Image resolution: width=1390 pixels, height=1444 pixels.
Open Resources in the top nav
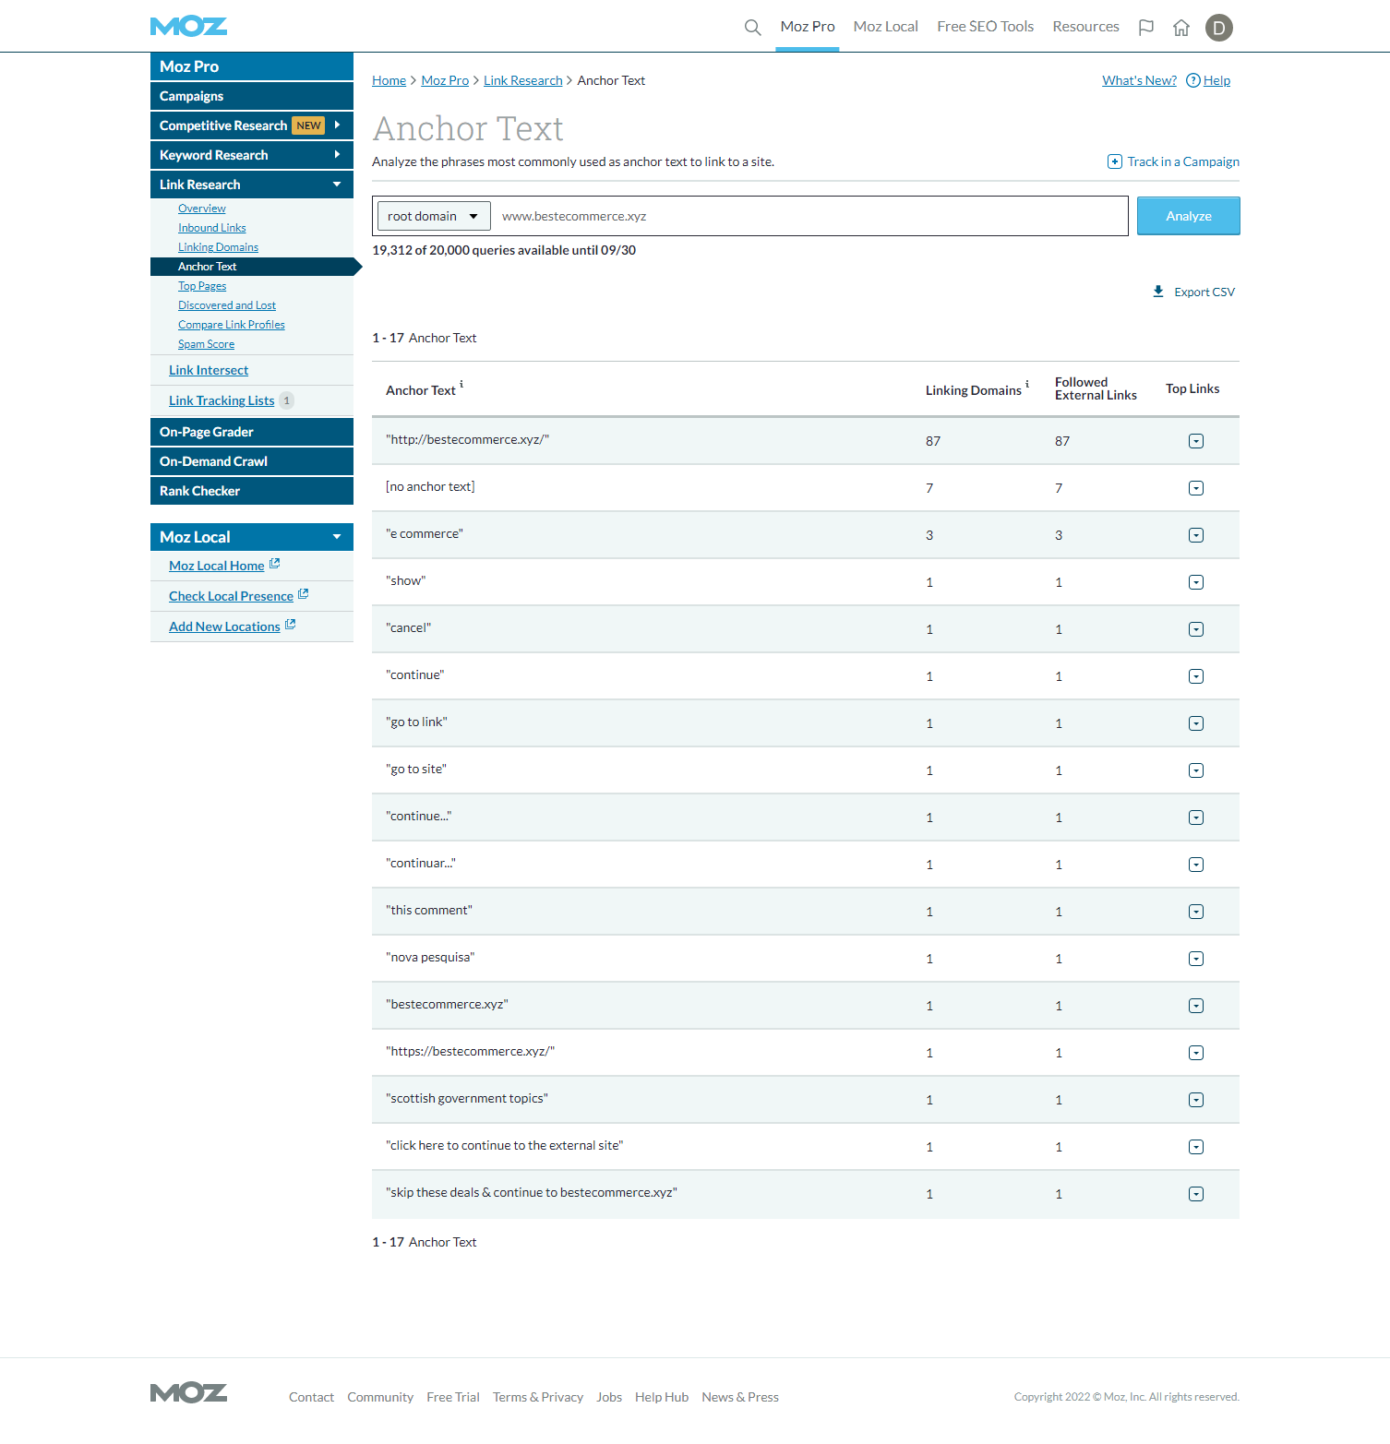pyautogui.click(x=1086, y=27)
